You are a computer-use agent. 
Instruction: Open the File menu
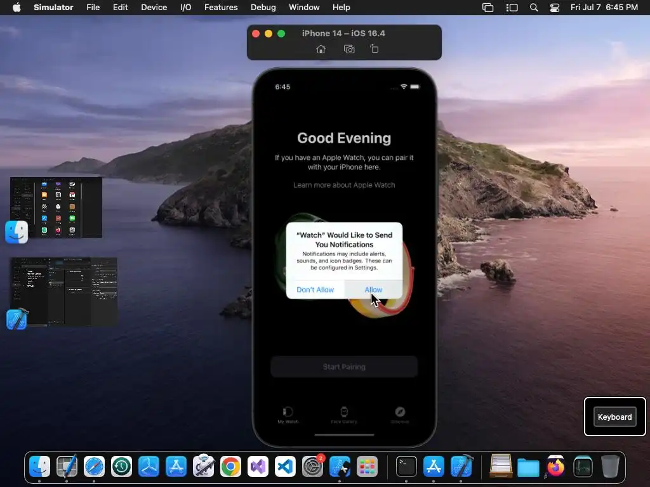point(93,8)
